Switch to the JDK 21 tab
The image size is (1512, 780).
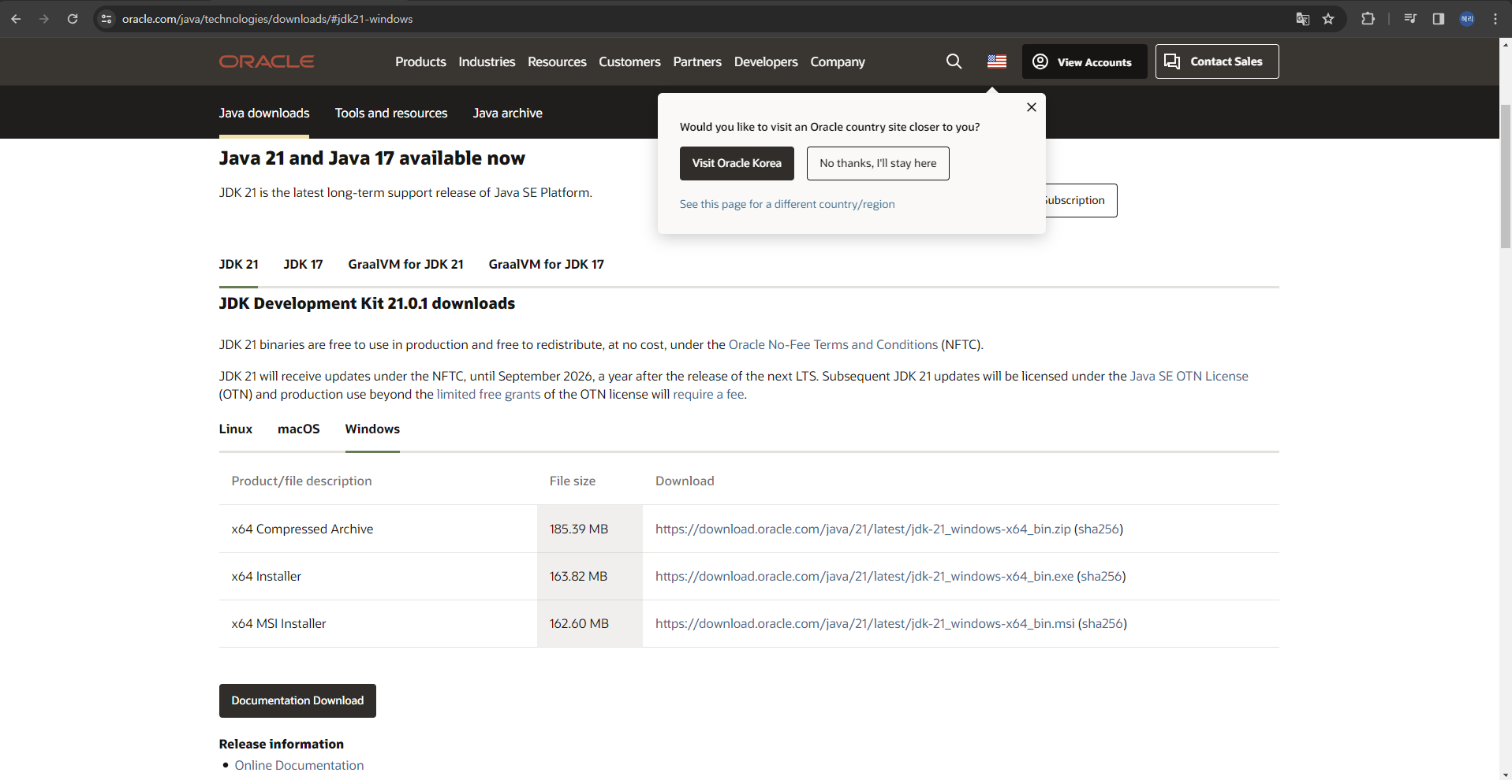point(238,264)
